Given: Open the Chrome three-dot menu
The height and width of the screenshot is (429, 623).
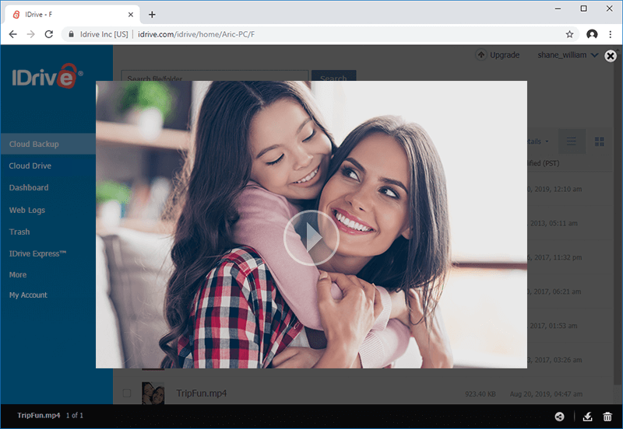Looking at the screenshot, I should [x=611, y=34].
